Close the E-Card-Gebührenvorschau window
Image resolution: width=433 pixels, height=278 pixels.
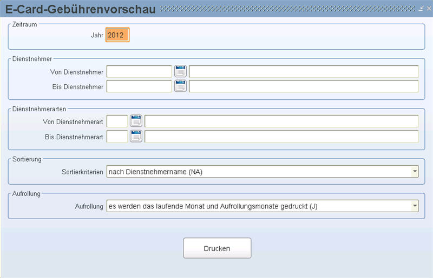(429, 9)
